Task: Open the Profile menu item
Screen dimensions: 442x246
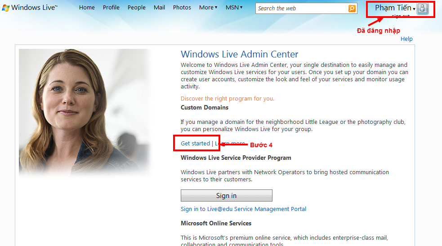Action: (x=111, y=8)
